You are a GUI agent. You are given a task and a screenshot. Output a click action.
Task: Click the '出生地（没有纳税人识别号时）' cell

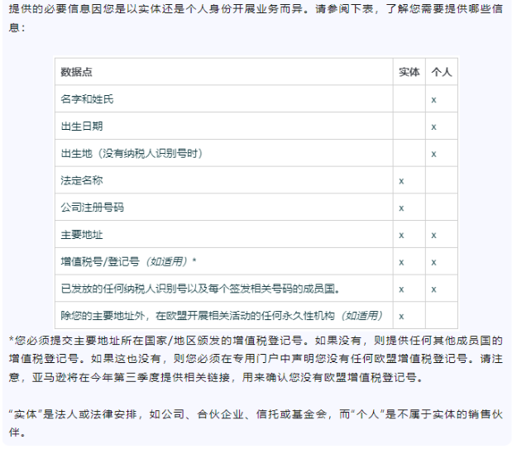131,154
